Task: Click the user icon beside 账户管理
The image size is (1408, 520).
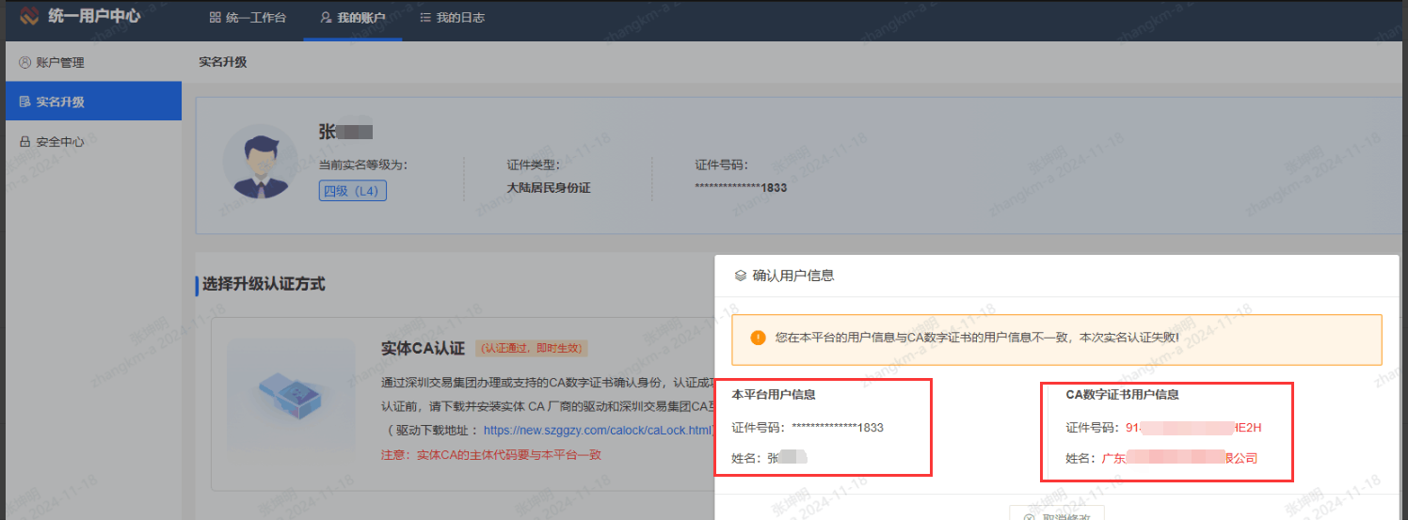Action: coord(24,63)
